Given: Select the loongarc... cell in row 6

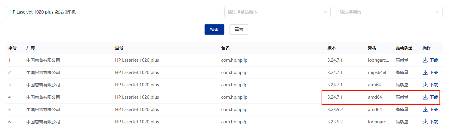Looking at the screenshot, I should [x=379, y=122].
